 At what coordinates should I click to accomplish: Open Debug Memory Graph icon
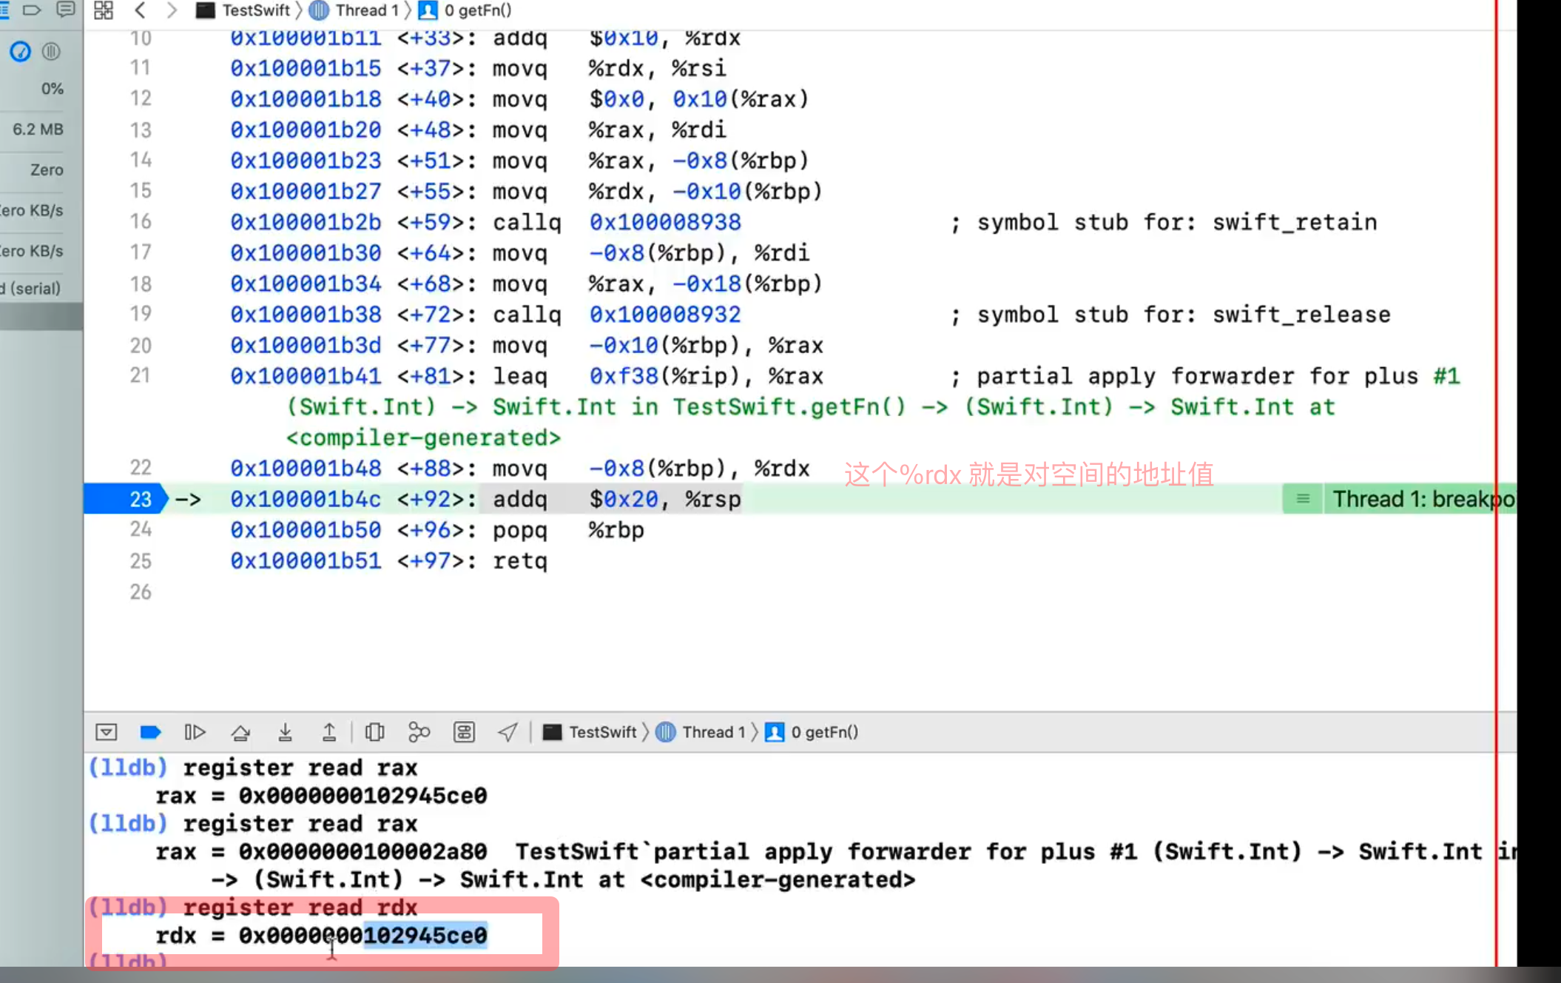419,732
